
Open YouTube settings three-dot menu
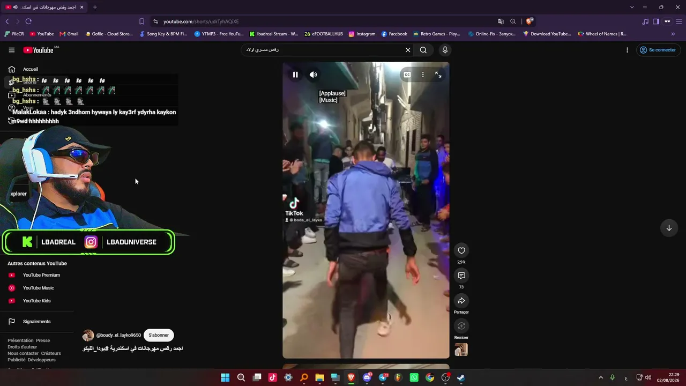pyautogui.click(x=627, y=50)
